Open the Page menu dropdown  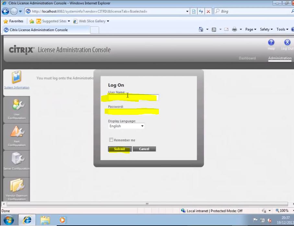[251, 29]
